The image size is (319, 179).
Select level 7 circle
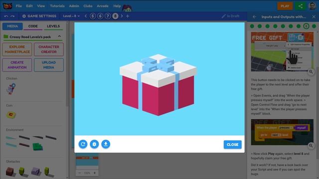coord(108,16)
